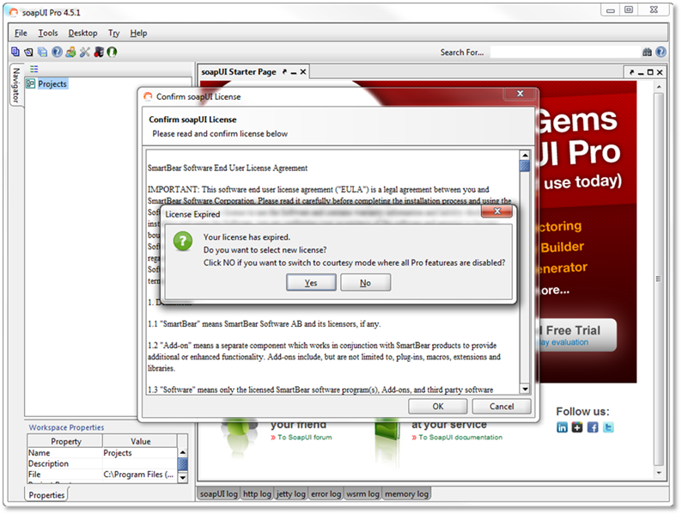Click No to switch to courtesy mode
The width and height of the screenshot is (682, 515).
[365, 283]
